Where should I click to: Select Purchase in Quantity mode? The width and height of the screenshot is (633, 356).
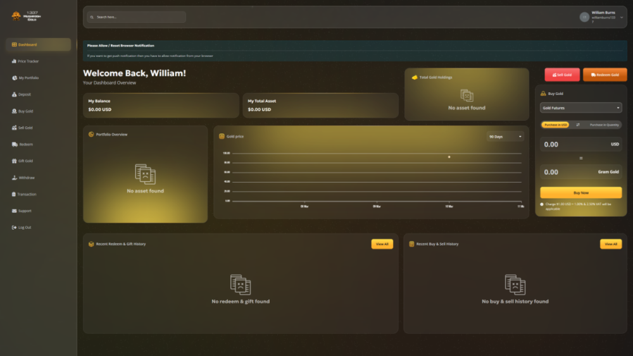point(604,125)
